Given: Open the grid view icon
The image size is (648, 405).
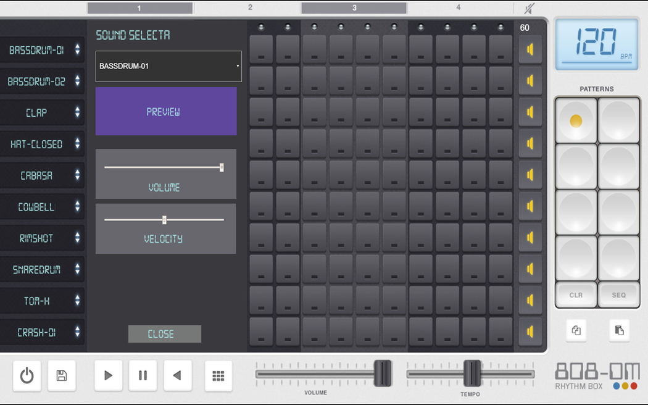Looking at the screenshot, I should pos(218,376).
